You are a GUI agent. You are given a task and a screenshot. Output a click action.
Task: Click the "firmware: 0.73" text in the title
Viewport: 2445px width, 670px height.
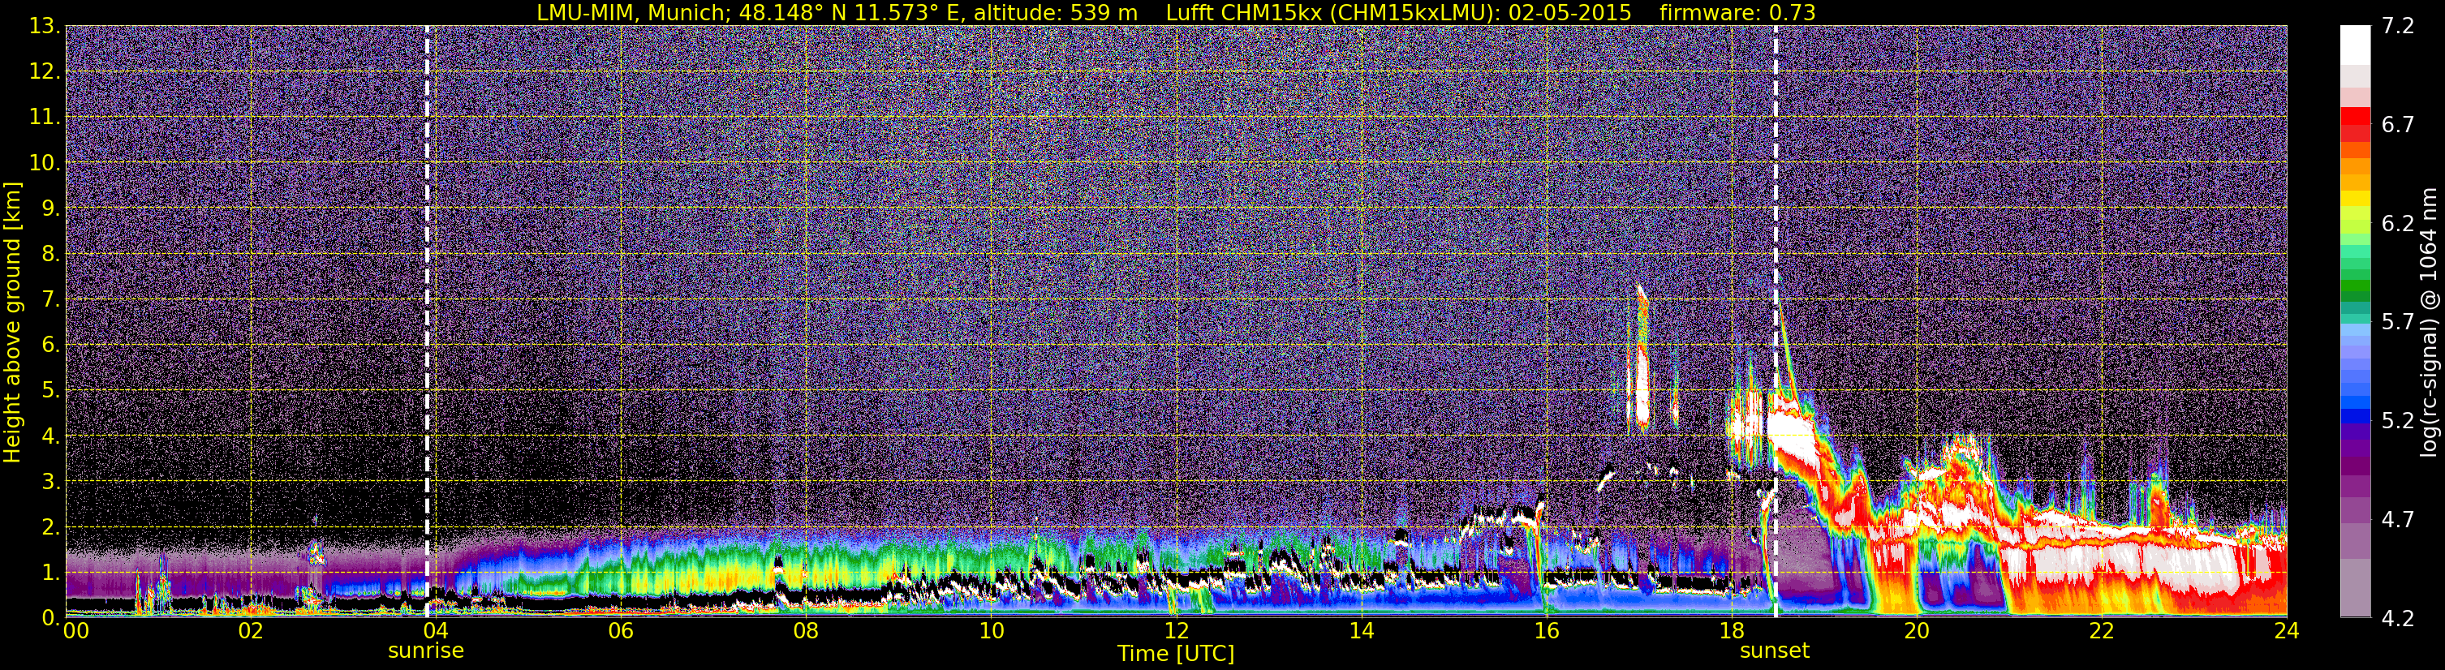tap(1737, 12)
